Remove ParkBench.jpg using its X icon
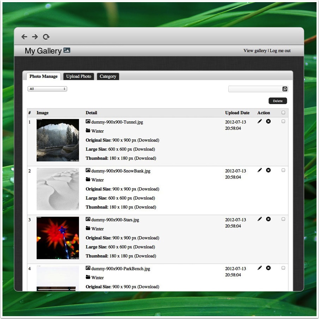Image resolution: width=319 pixels, height=319 pixels. tap(268, 268)
